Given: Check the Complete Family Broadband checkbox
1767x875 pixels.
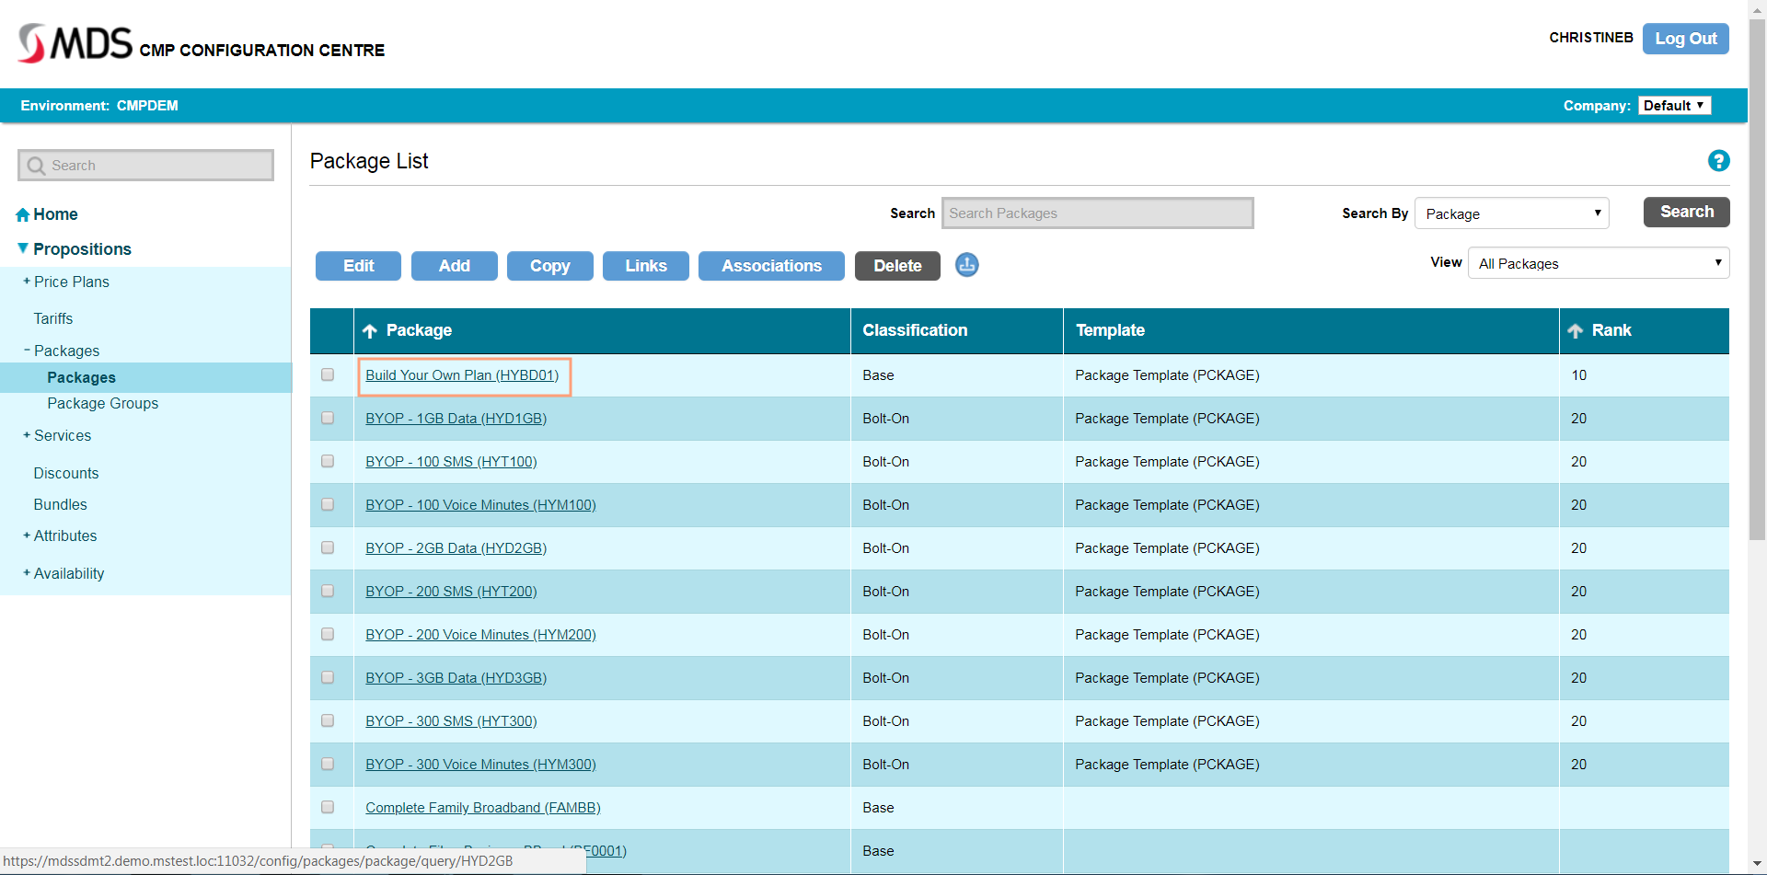Looking at the screenshot, I should tap(328, 807).
